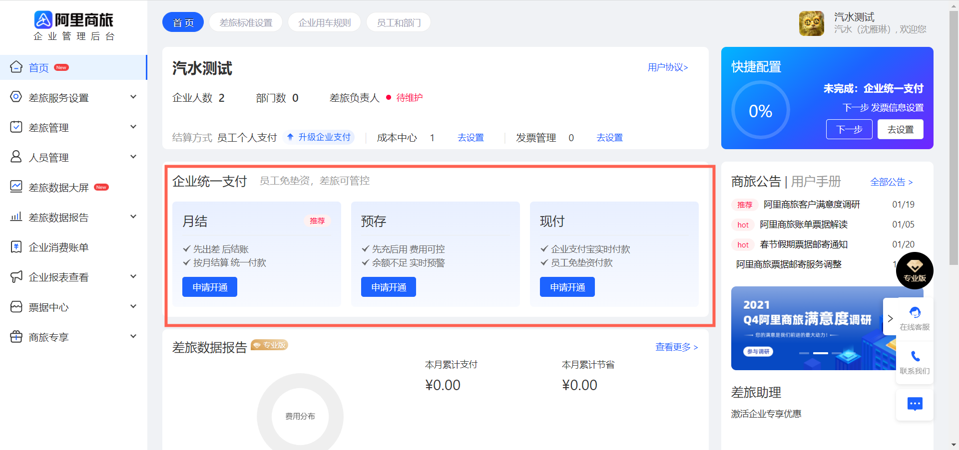Click the 激活企业专享优惠 text
The height and width of the screenshot is (450, 959).
(766, 414)
